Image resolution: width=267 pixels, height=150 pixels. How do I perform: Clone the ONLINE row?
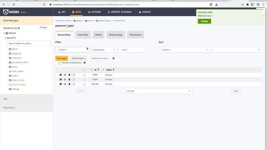60,84
